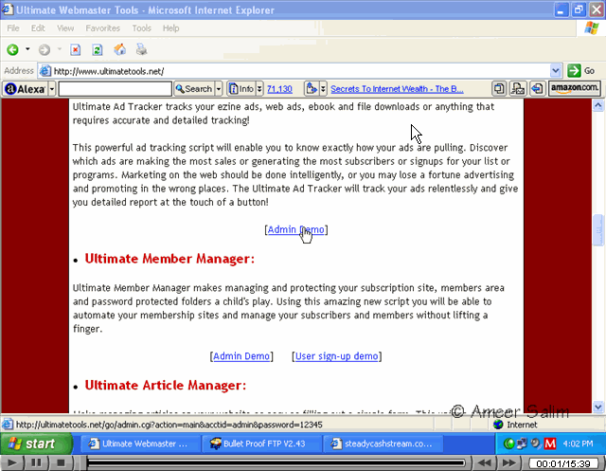Viewport: 606px width, 471px height.
Task: Open the Tools menu
Action: (141, 28)
